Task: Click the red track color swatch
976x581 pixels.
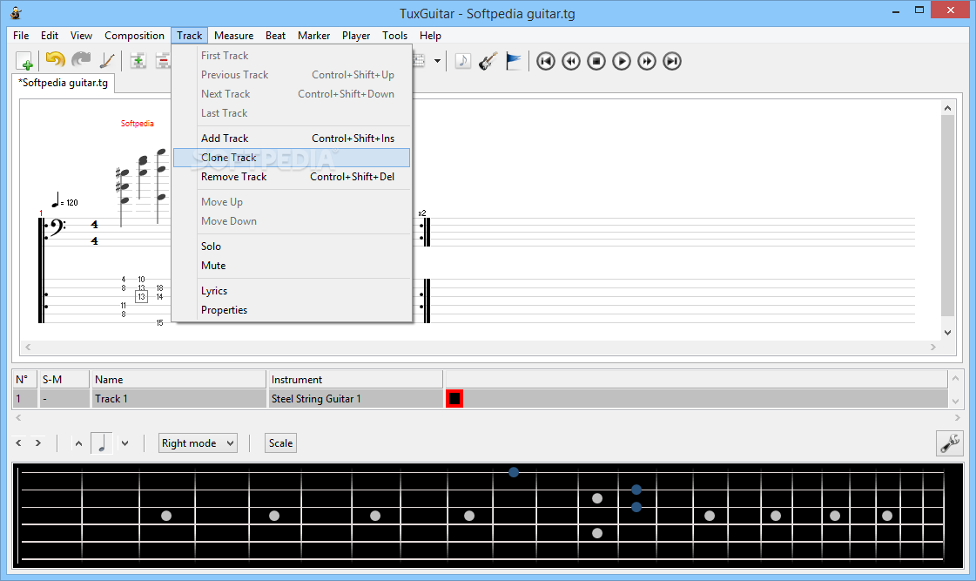Action: pyautogui.click(x=454, y=399)
